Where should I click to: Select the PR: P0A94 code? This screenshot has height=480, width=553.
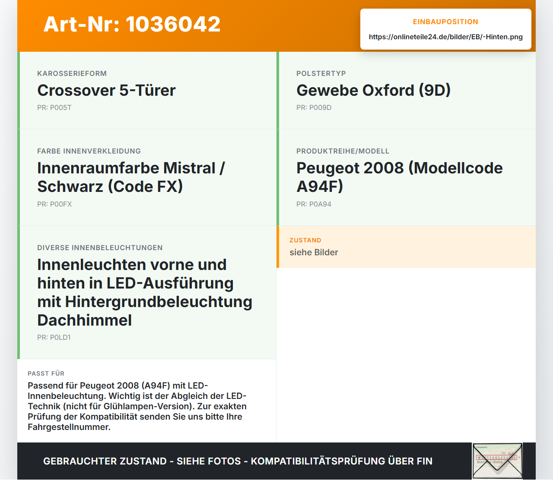pos(314,204)
